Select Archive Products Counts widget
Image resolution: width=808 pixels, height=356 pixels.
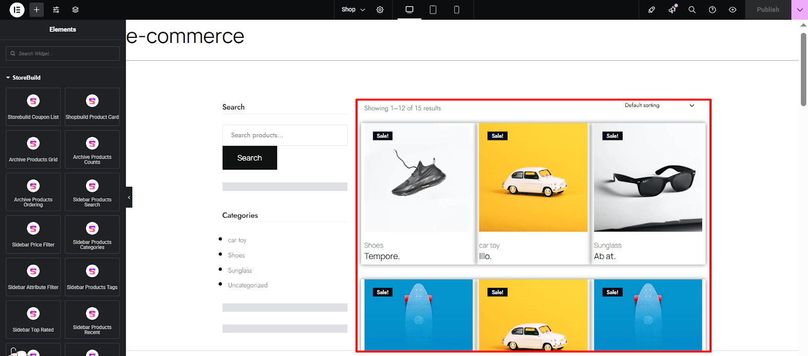(x=92, y=149)
